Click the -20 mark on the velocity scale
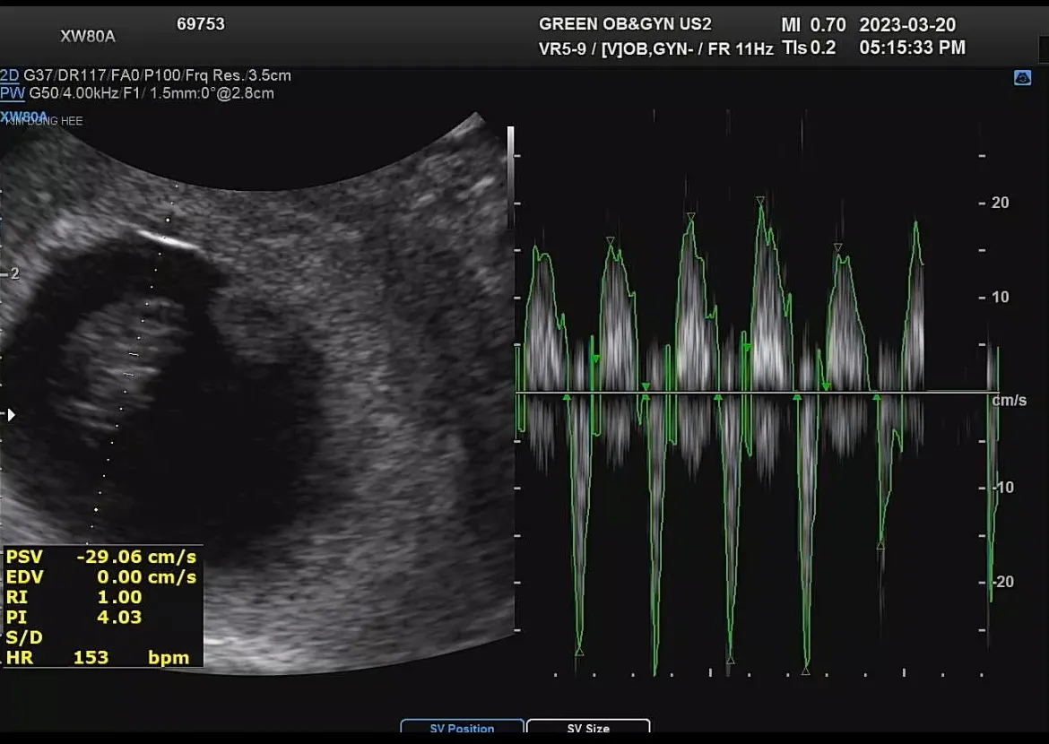The image size is (1049, 744). (x=1003, y=582)
